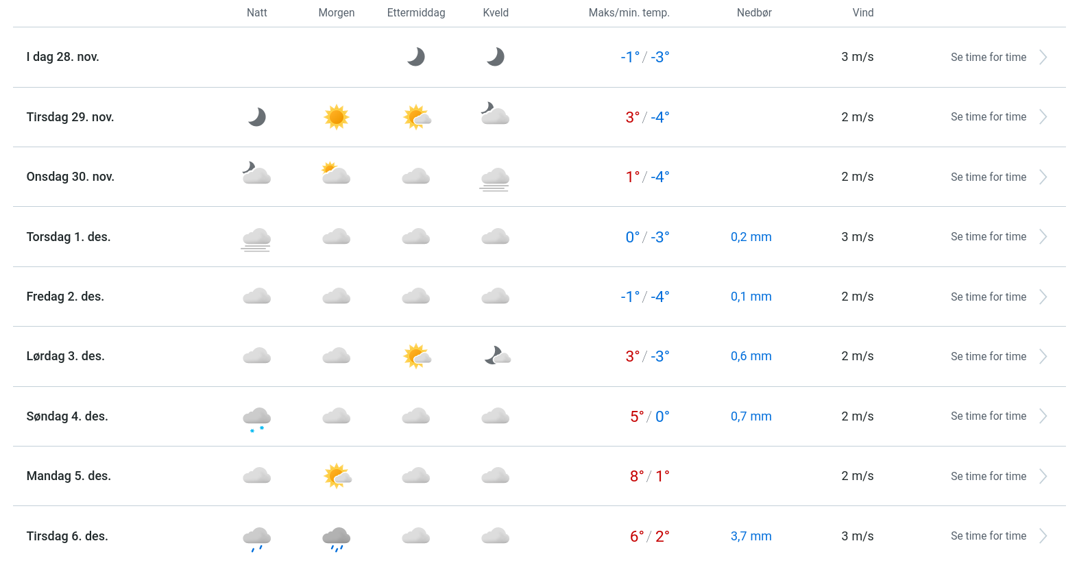Click the Onsdag 30. nov. row label

[71, 177]
